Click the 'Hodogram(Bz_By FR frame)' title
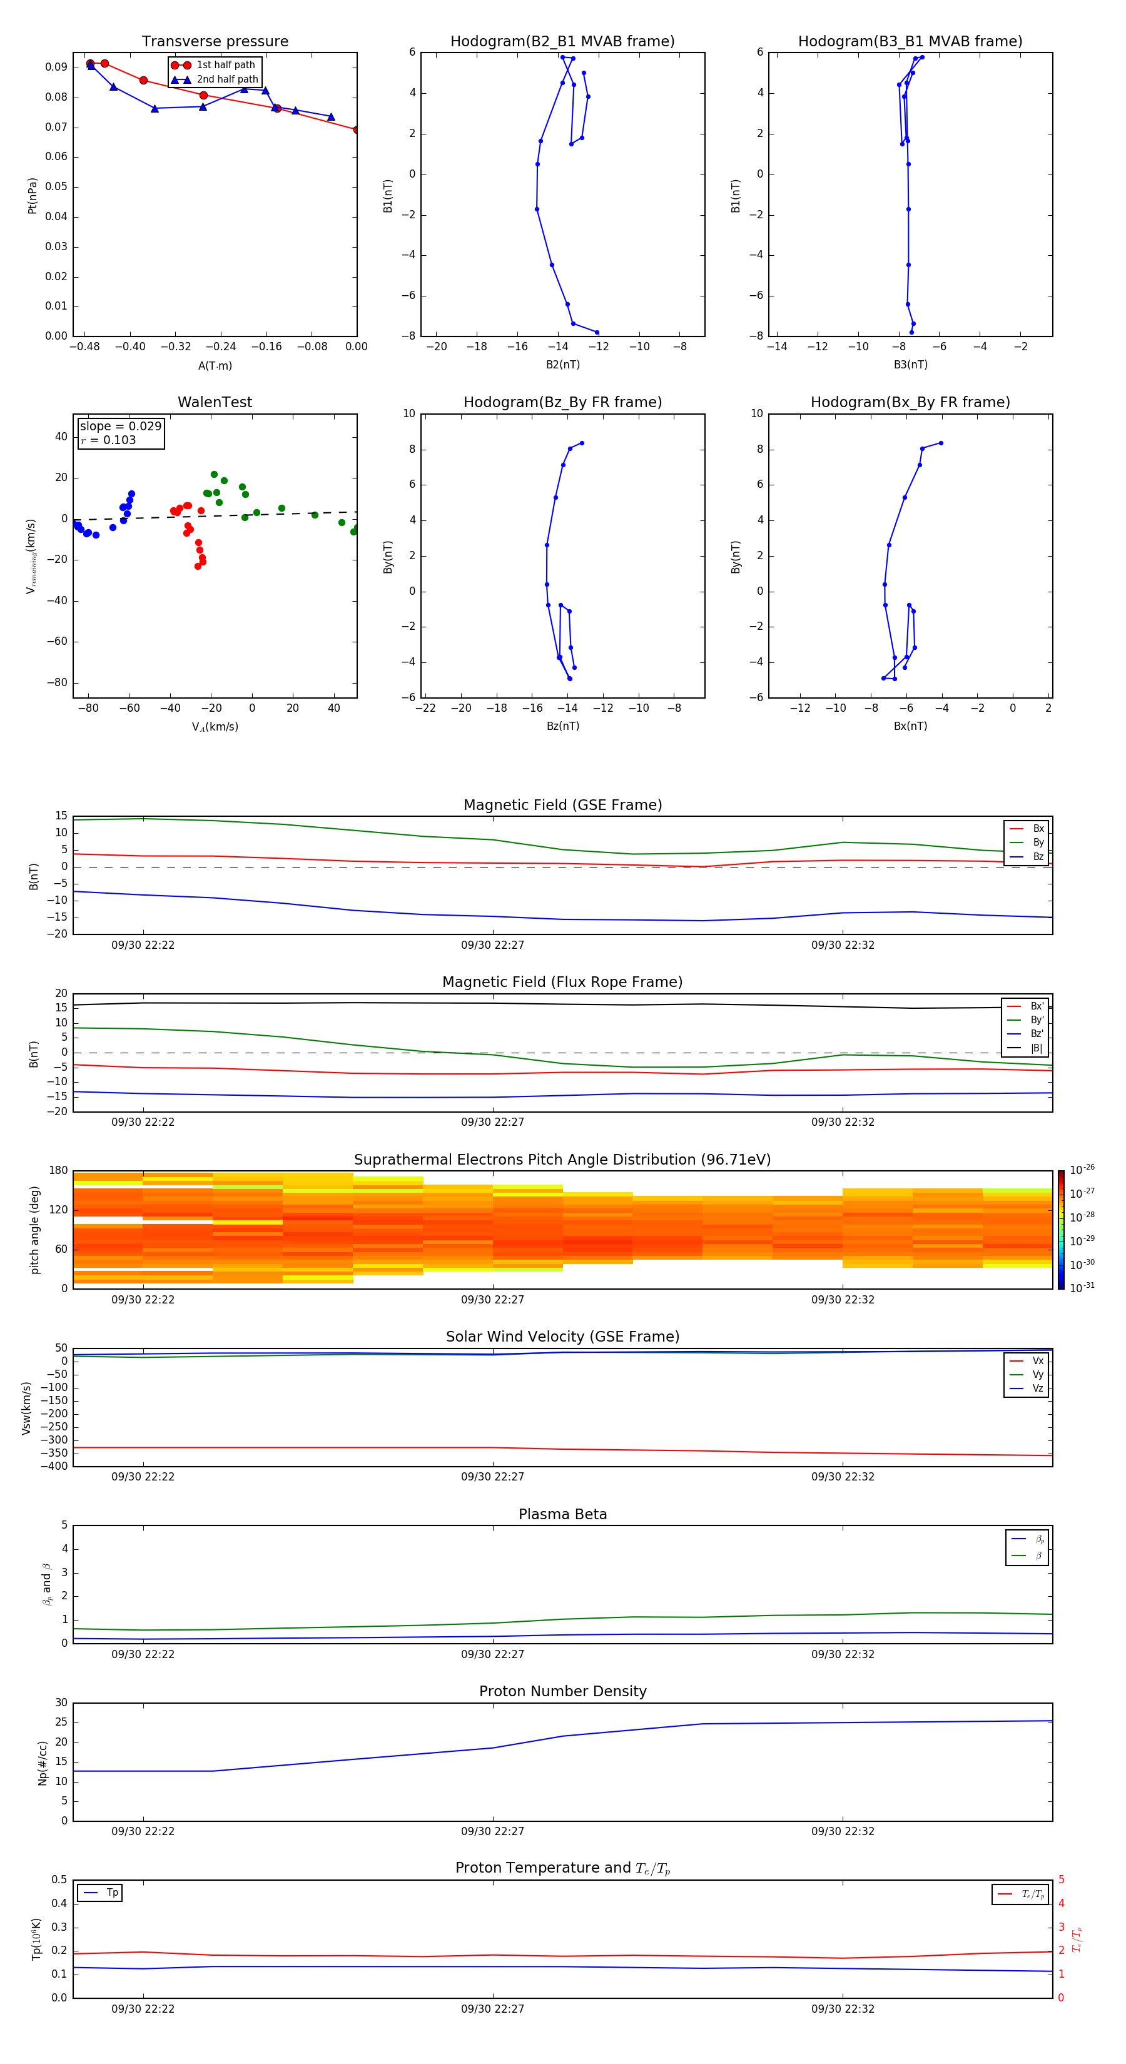 click(562, 402)
